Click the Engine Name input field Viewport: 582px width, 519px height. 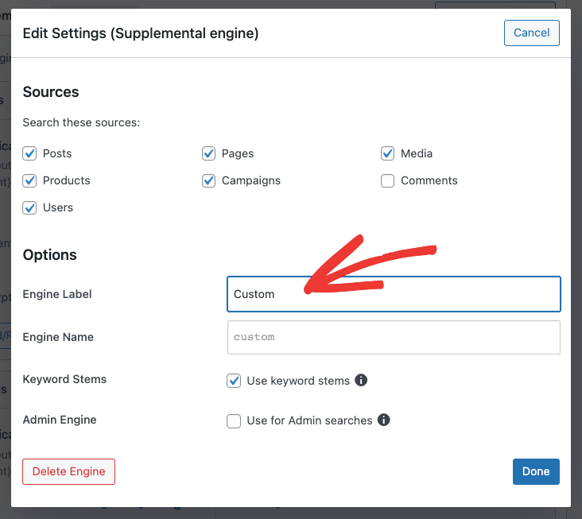pyautogui.click(x=394, y=337)
